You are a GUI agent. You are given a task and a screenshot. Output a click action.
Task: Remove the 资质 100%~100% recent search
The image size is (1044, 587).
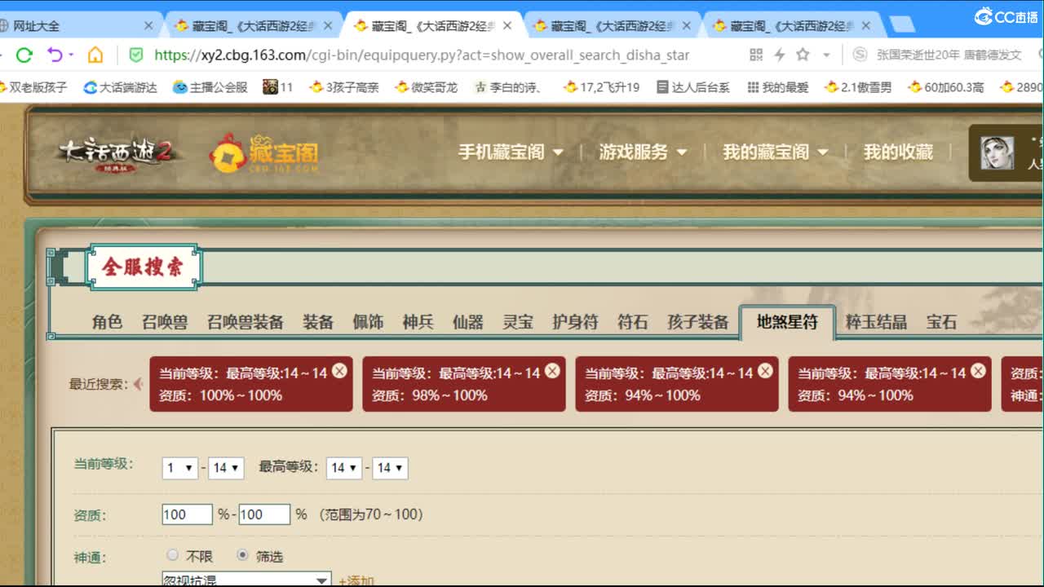pyautogui.click(x=339, y=371)
